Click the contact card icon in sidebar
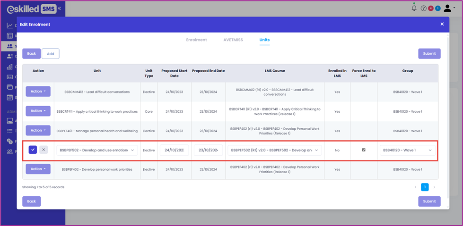 10,56
